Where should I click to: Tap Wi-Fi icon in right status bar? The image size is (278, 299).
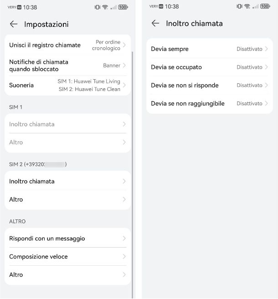tap(247, 7)
